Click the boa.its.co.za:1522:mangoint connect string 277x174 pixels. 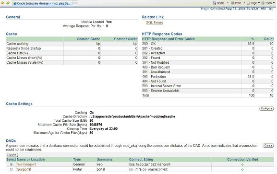[x=150, y=164]
